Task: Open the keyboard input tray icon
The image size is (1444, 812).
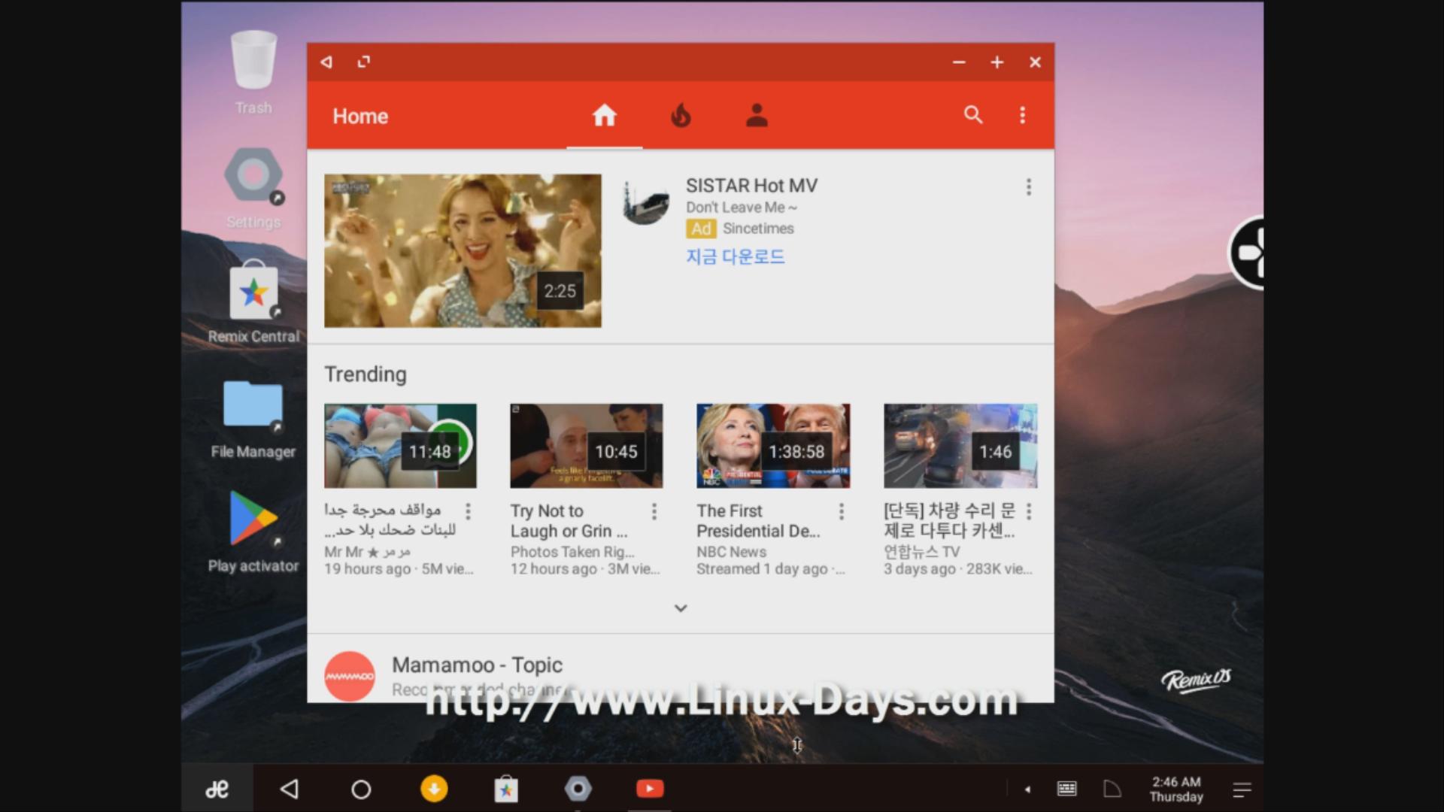Action: click(x=1066, y=789)
